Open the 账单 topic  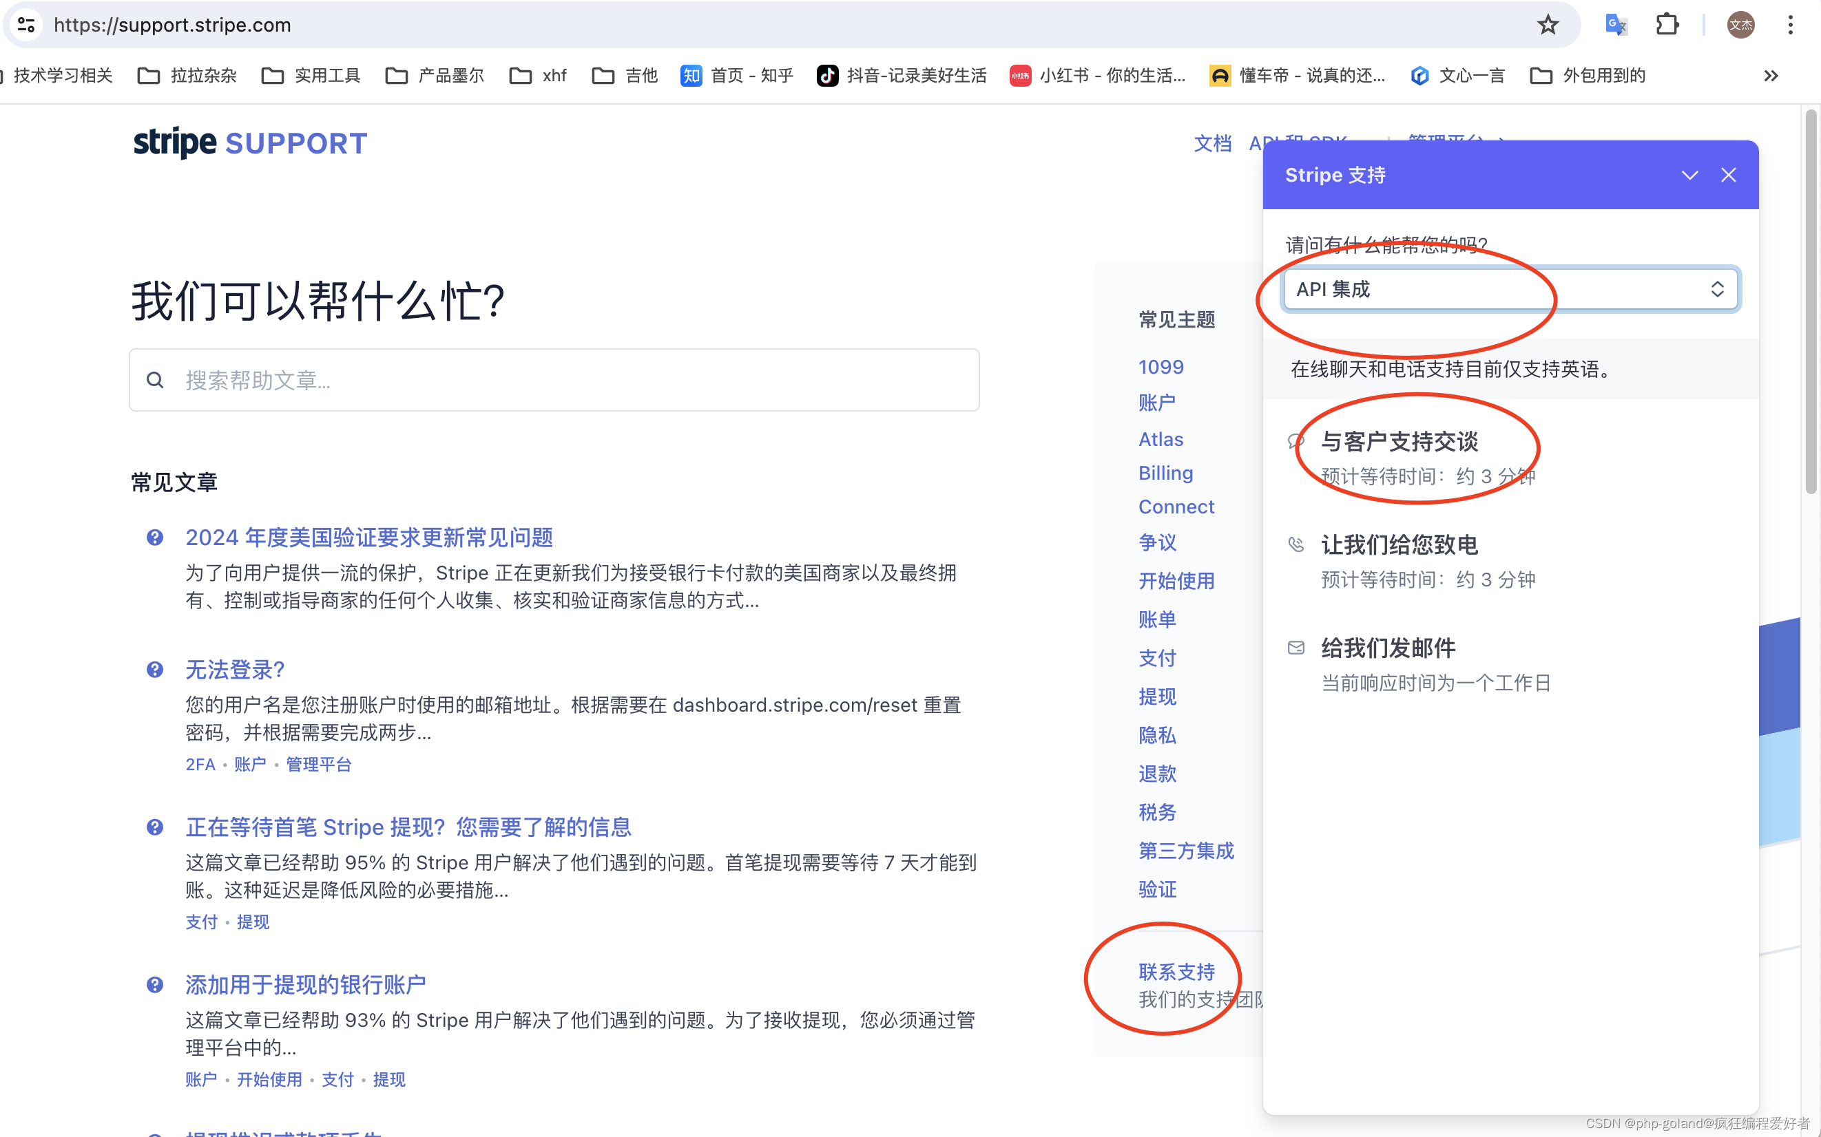click(1156, 619)
